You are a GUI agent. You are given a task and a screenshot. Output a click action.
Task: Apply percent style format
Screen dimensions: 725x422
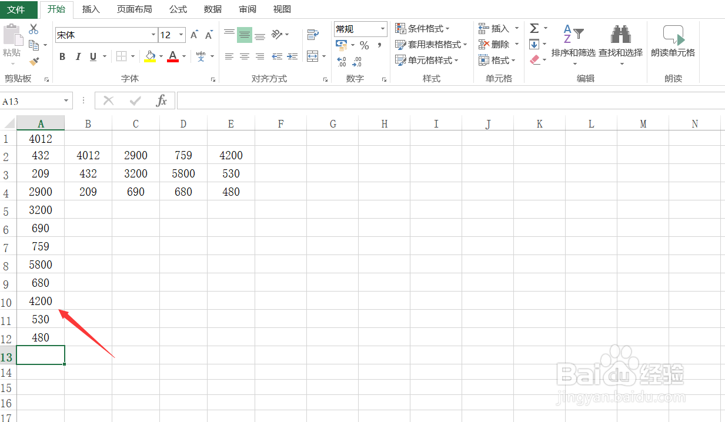pos(364,45)
